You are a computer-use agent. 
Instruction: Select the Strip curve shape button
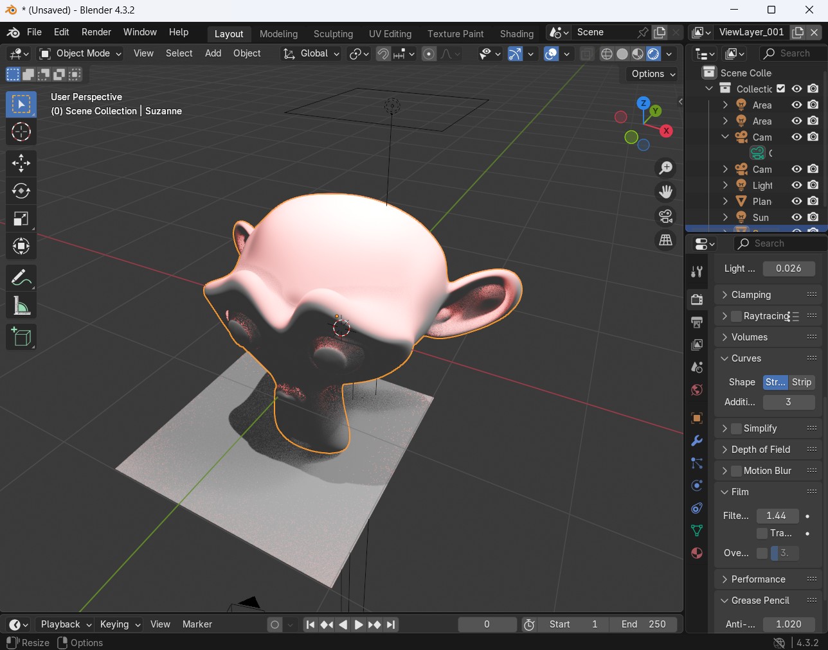[802, 382]
